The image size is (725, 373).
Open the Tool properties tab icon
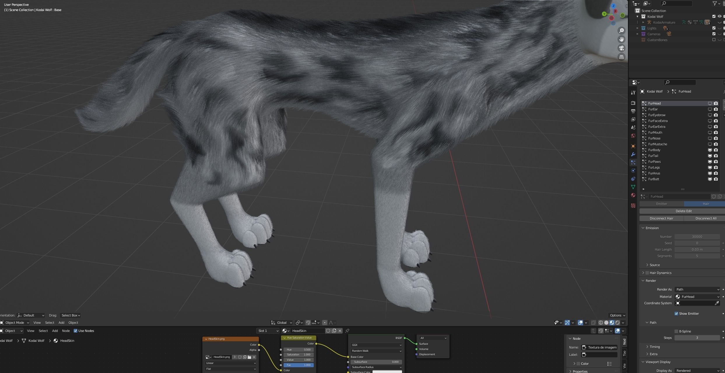click(x=633, y=93)
